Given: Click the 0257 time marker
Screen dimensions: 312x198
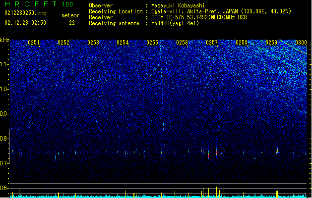Looking at the screenshot, I should point(212,43).
